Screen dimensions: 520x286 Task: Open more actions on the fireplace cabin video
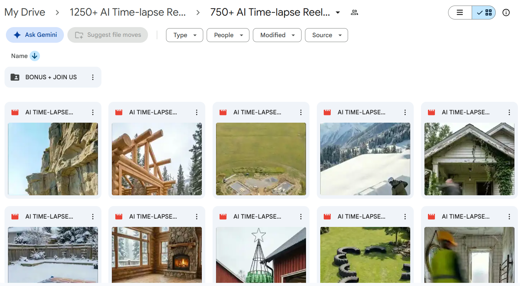click(197, 216)
